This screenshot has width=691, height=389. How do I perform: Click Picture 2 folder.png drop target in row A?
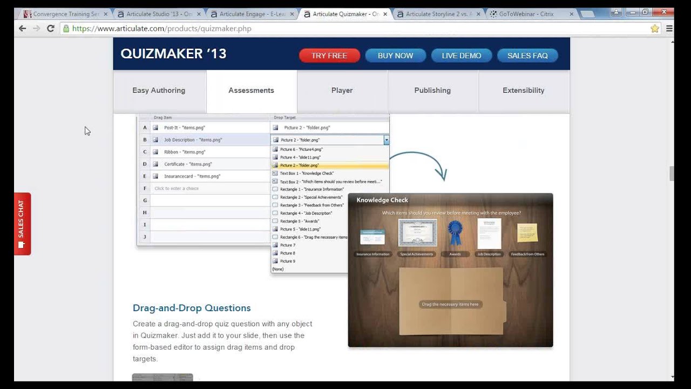[329, 128]
